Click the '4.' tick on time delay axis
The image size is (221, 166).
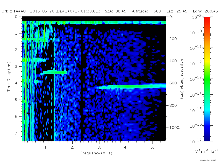[x=17, y=83]
